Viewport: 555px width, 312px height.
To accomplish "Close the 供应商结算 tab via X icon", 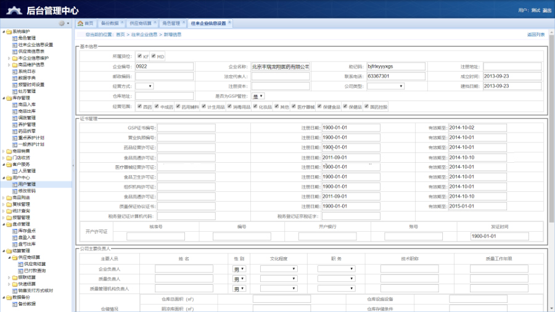I will pyautogui.click(x=155, y=22).
